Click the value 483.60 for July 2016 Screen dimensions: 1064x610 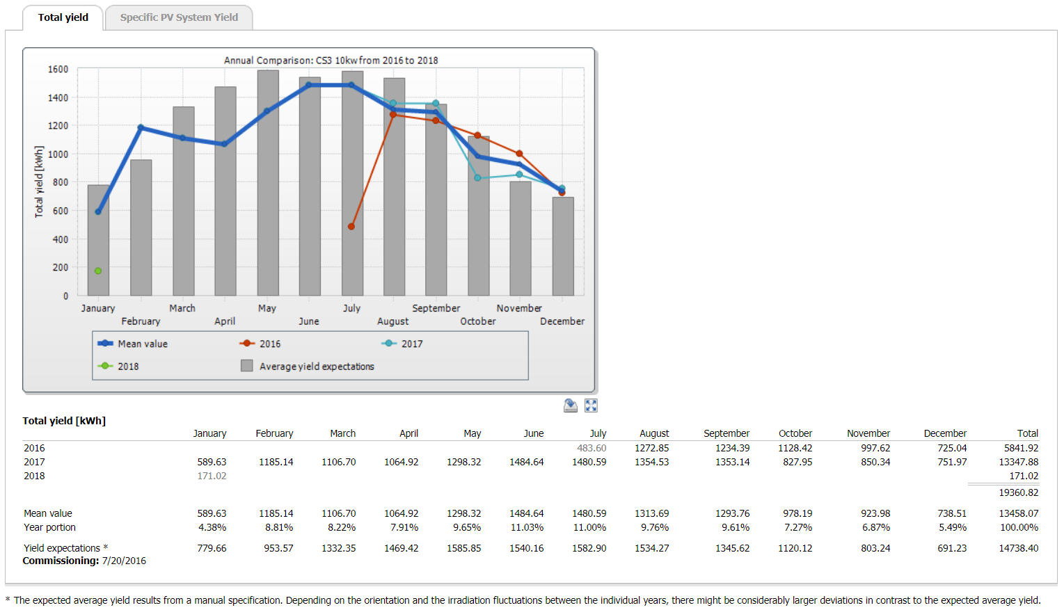click(591, 448)
